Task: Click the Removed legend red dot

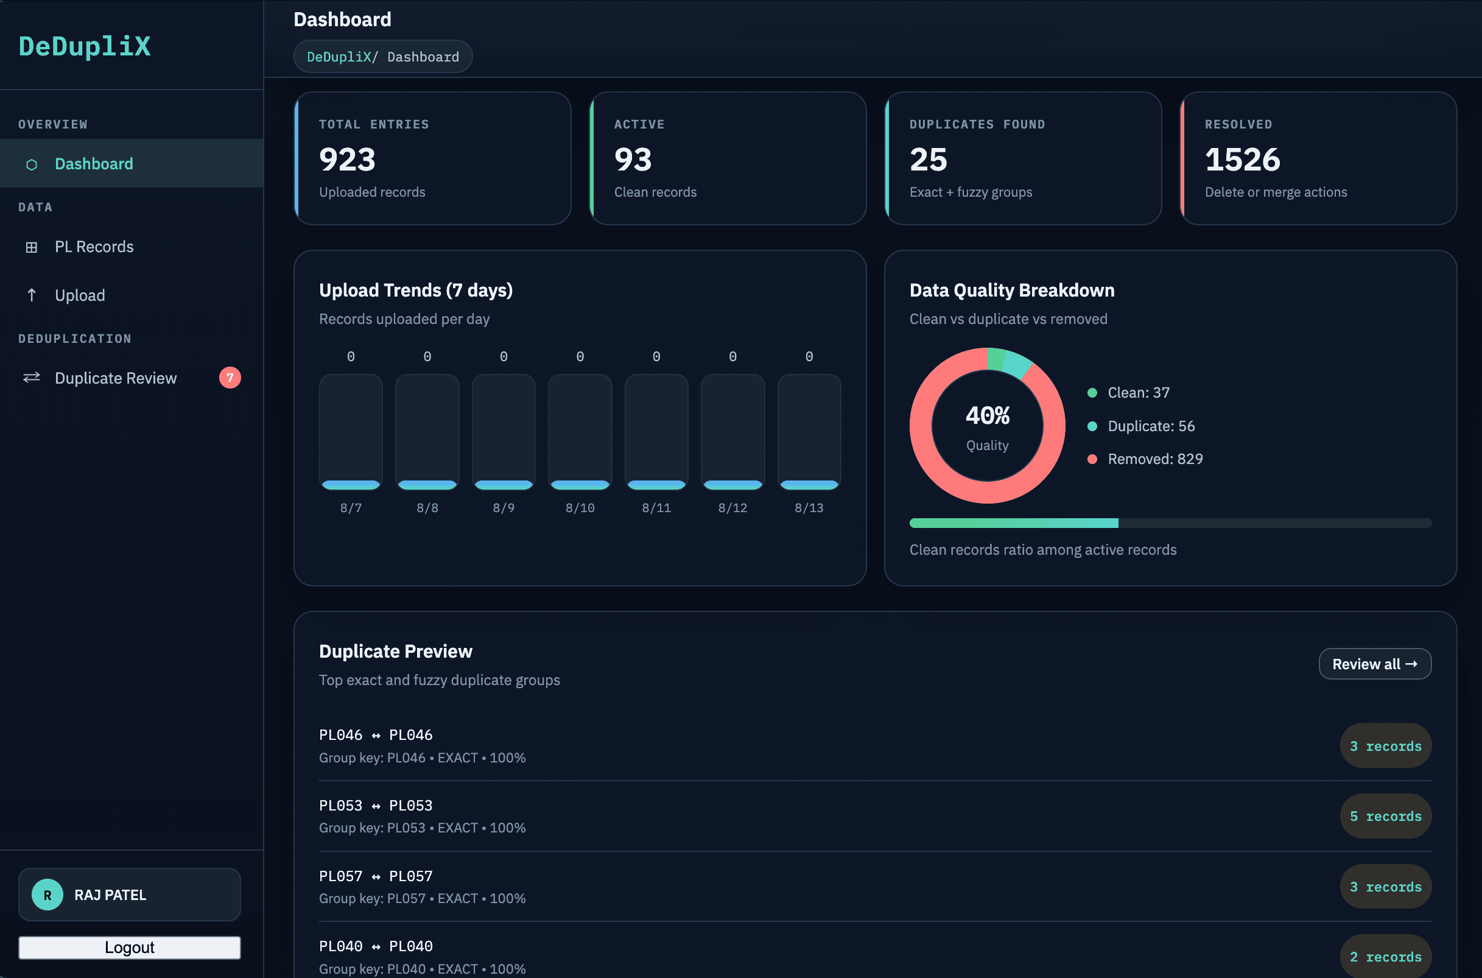Action: pos(1092,459)
